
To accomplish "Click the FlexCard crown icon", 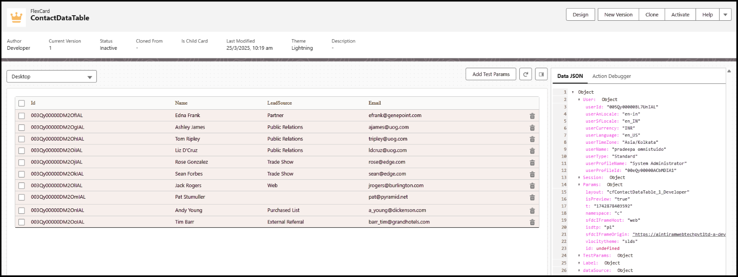I will pyautogui.click(x=17, y=18).
